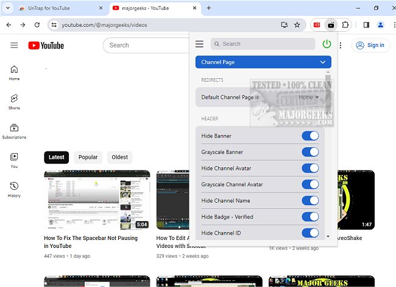Open the How To Edit Videos with Shotcut title

[x=173, y=242]
